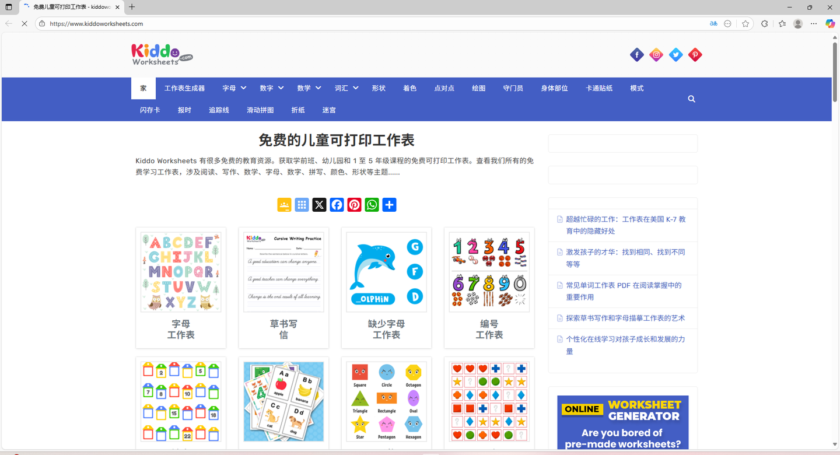Click the site info lock icon
This screenshot has height=455, width=840.
(x=42, y=24)
